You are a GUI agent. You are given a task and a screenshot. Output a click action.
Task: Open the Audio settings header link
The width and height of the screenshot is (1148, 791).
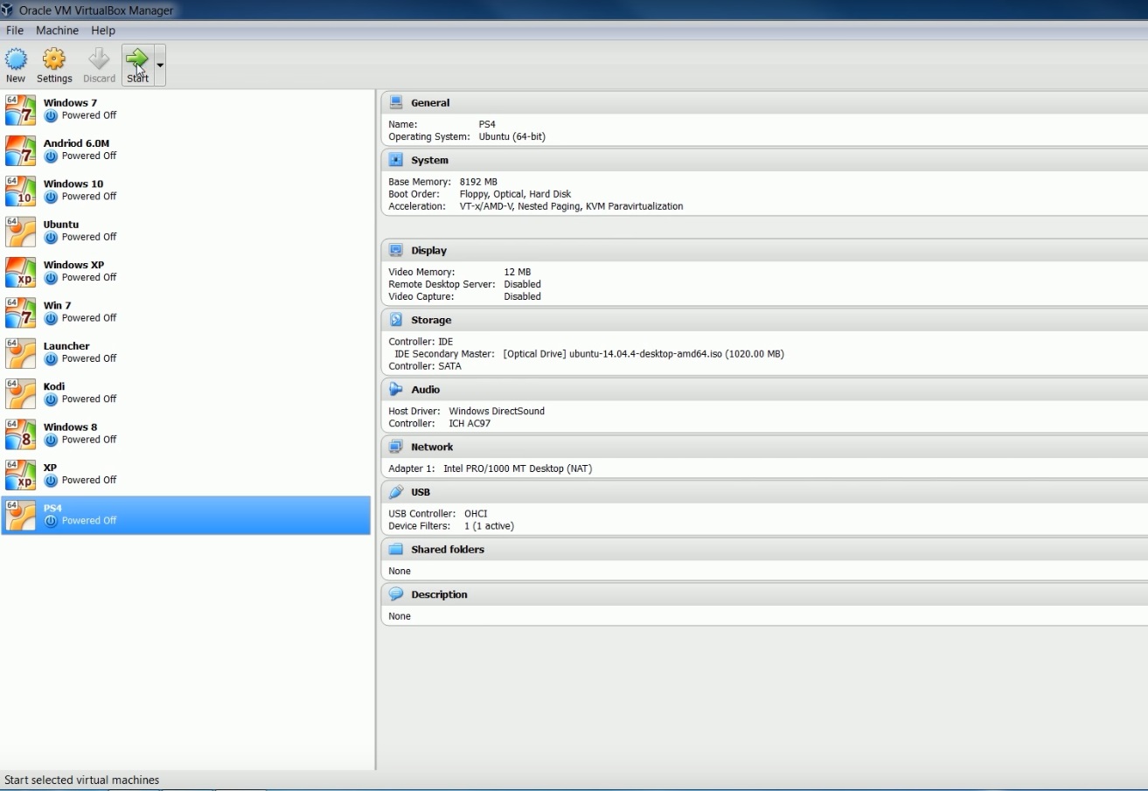(x=426, y=390)
